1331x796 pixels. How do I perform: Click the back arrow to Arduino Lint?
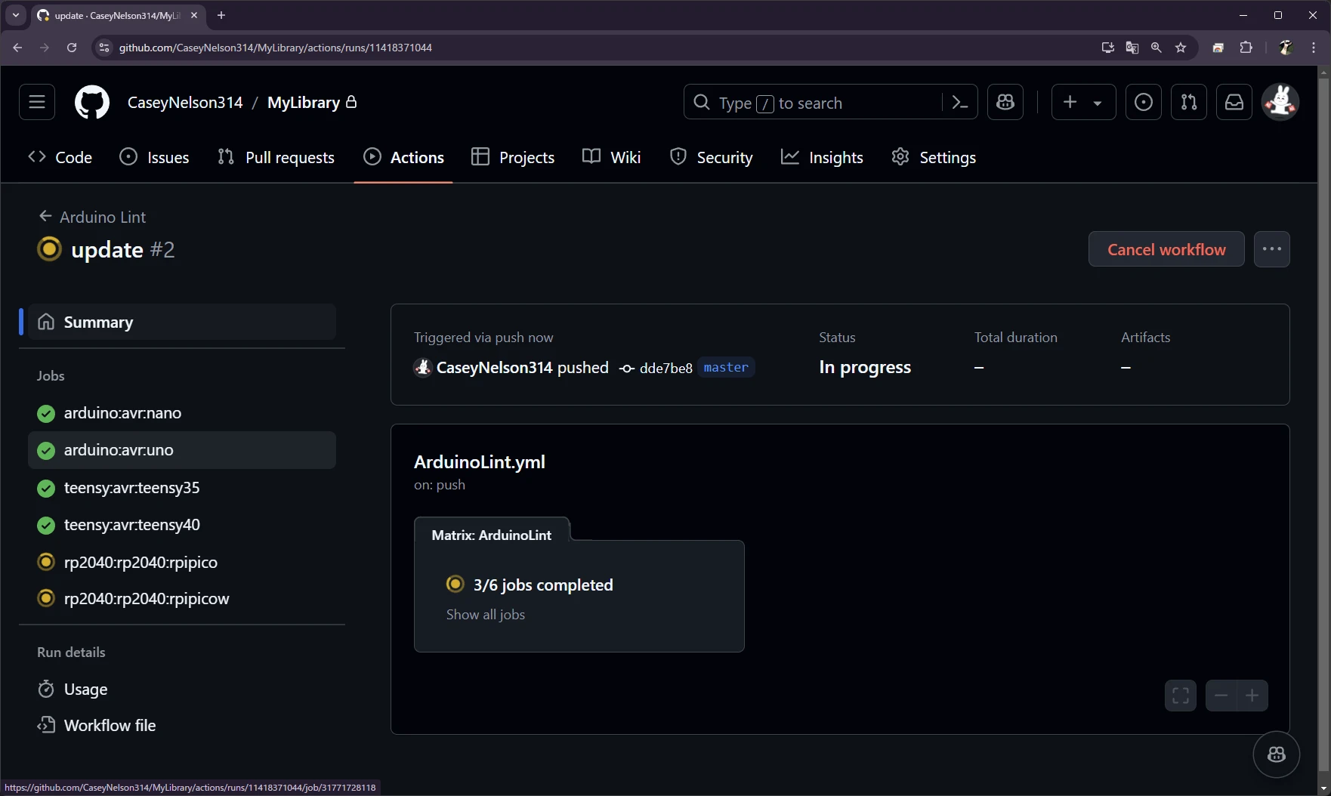(45, 217)
